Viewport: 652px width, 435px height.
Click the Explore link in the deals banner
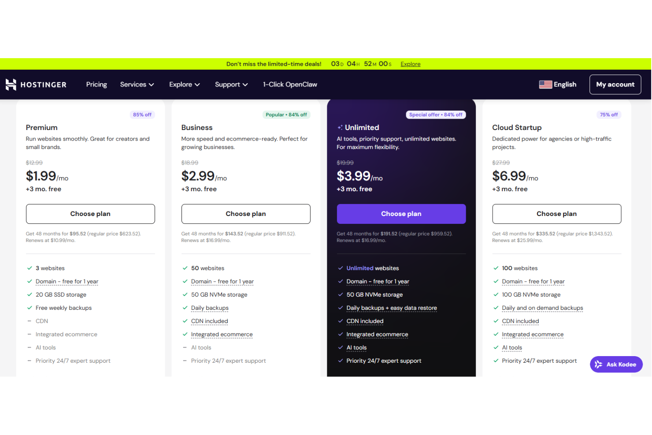pos(410,64)
